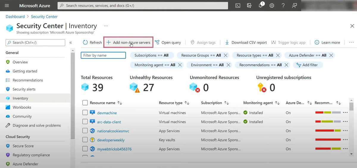
Task: Go to Dashboard breadcrumb
Action: point(15,17)
